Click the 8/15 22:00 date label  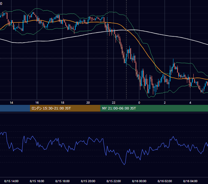click(113, 181)
